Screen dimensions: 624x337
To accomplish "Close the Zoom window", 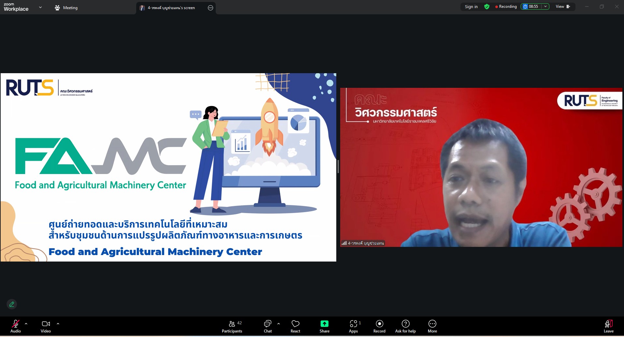I will click(x=617, y=7).
